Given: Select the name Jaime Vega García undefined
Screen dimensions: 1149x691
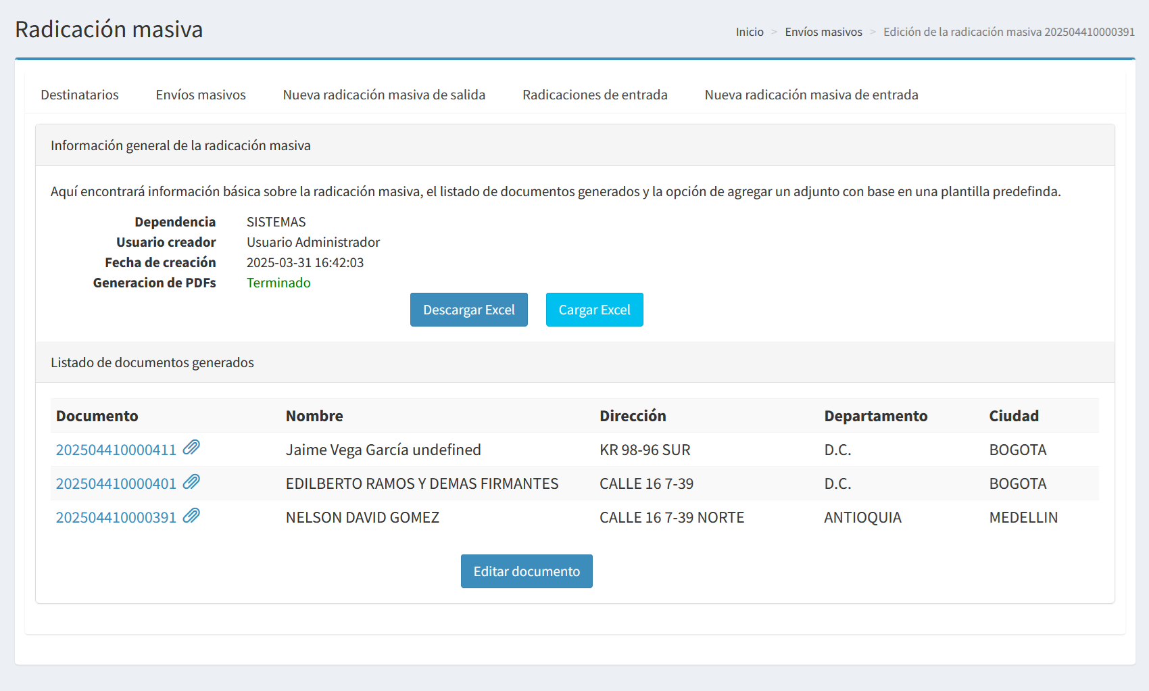Looking at the screenshot, I should (383, 450).
